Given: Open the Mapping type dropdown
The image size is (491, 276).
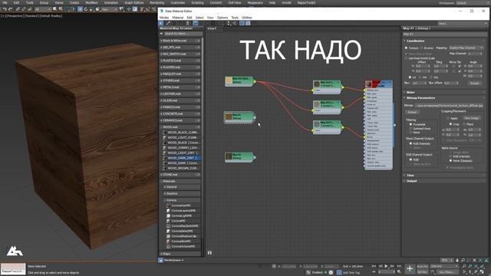Looking at the screenshot, I should pyautogui.click(x=466, y=48).
